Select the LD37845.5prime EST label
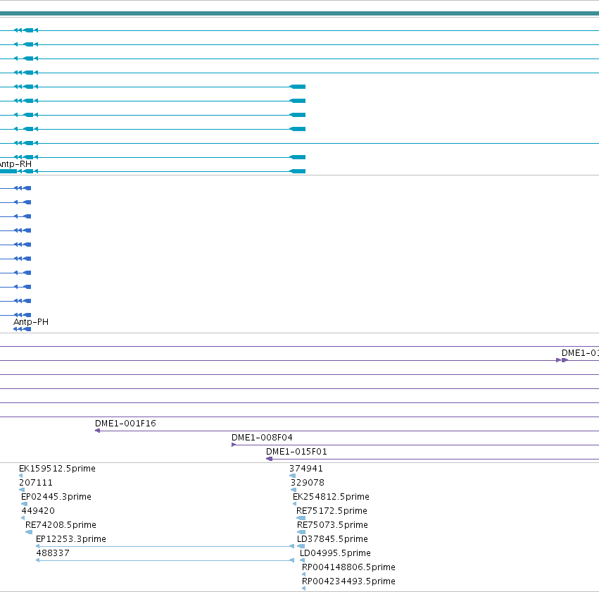This screenshot has height=592, width=599. coord(332,539)
